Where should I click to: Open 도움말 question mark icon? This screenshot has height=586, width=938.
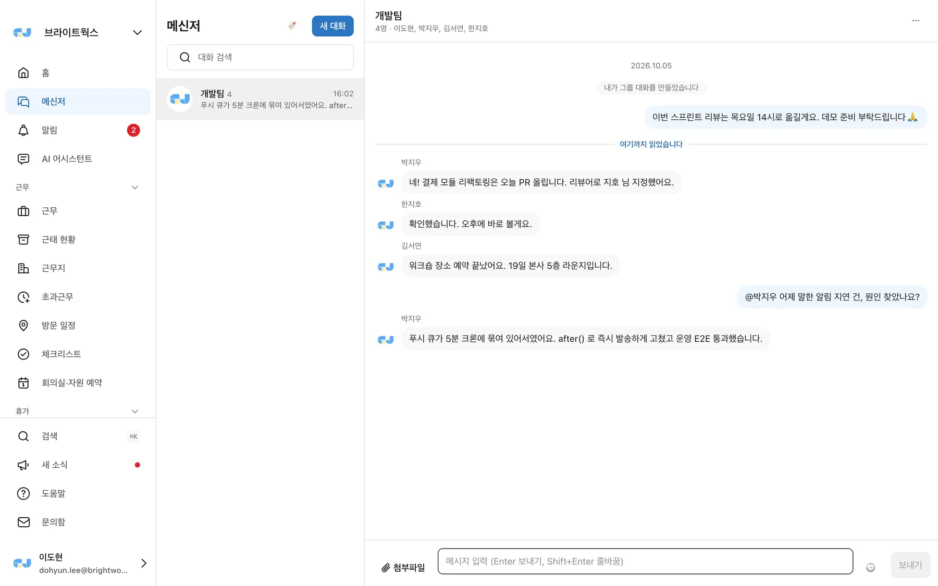[23, 493]
